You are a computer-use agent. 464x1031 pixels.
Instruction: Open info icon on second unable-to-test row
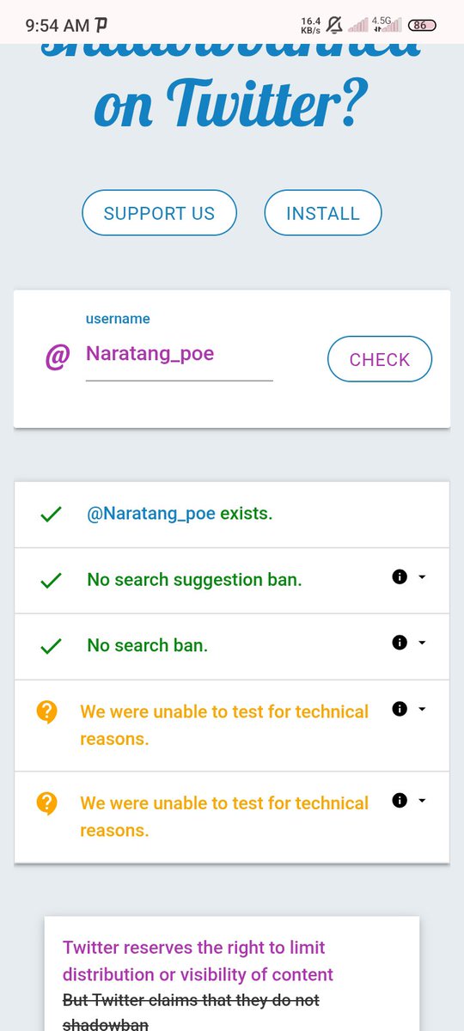[399, 800]
